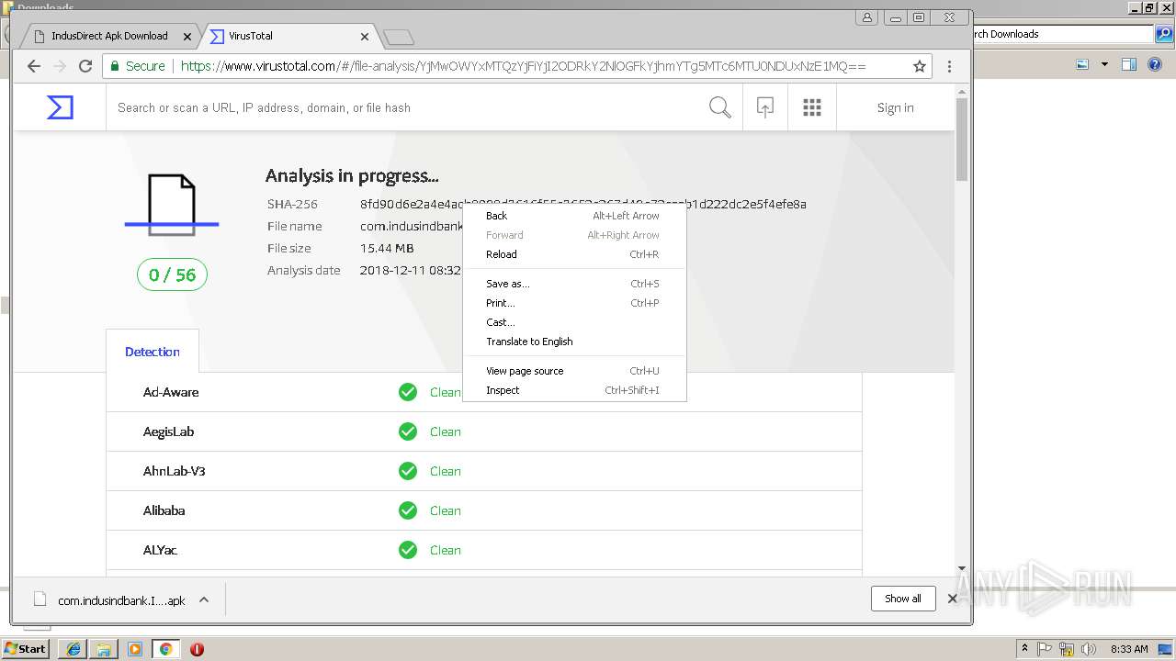This screenshot has width=1176, height=661.
Task: Open the views dropdown arrow in Downloads window
Action: pos(1104,65)
